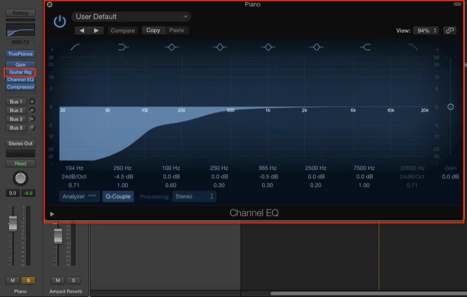Image resolution: width=467 pixels, height=297 pixels.
Task: Click the 0.0 fader level field
Action: (12, 193)
